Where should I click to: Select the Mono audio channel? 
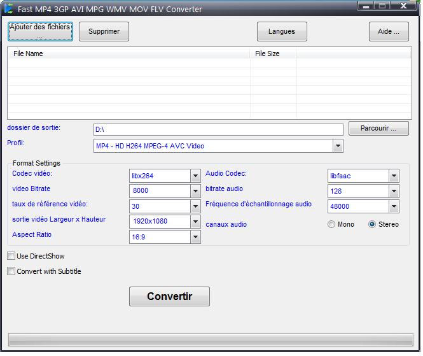point(331,224)
